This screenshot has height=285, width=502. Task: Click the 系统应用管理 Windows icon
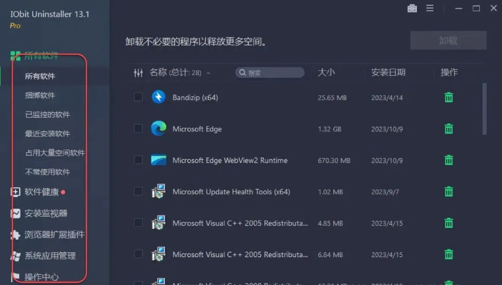pos(15,256)
